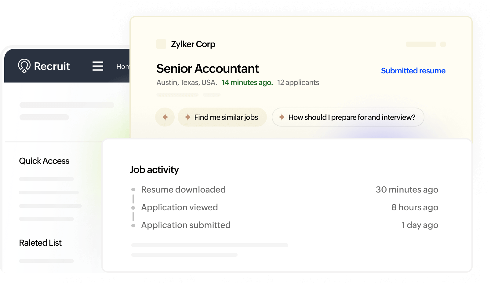
Task: Click the Senior Accountant job title
Action: point(208,69)
